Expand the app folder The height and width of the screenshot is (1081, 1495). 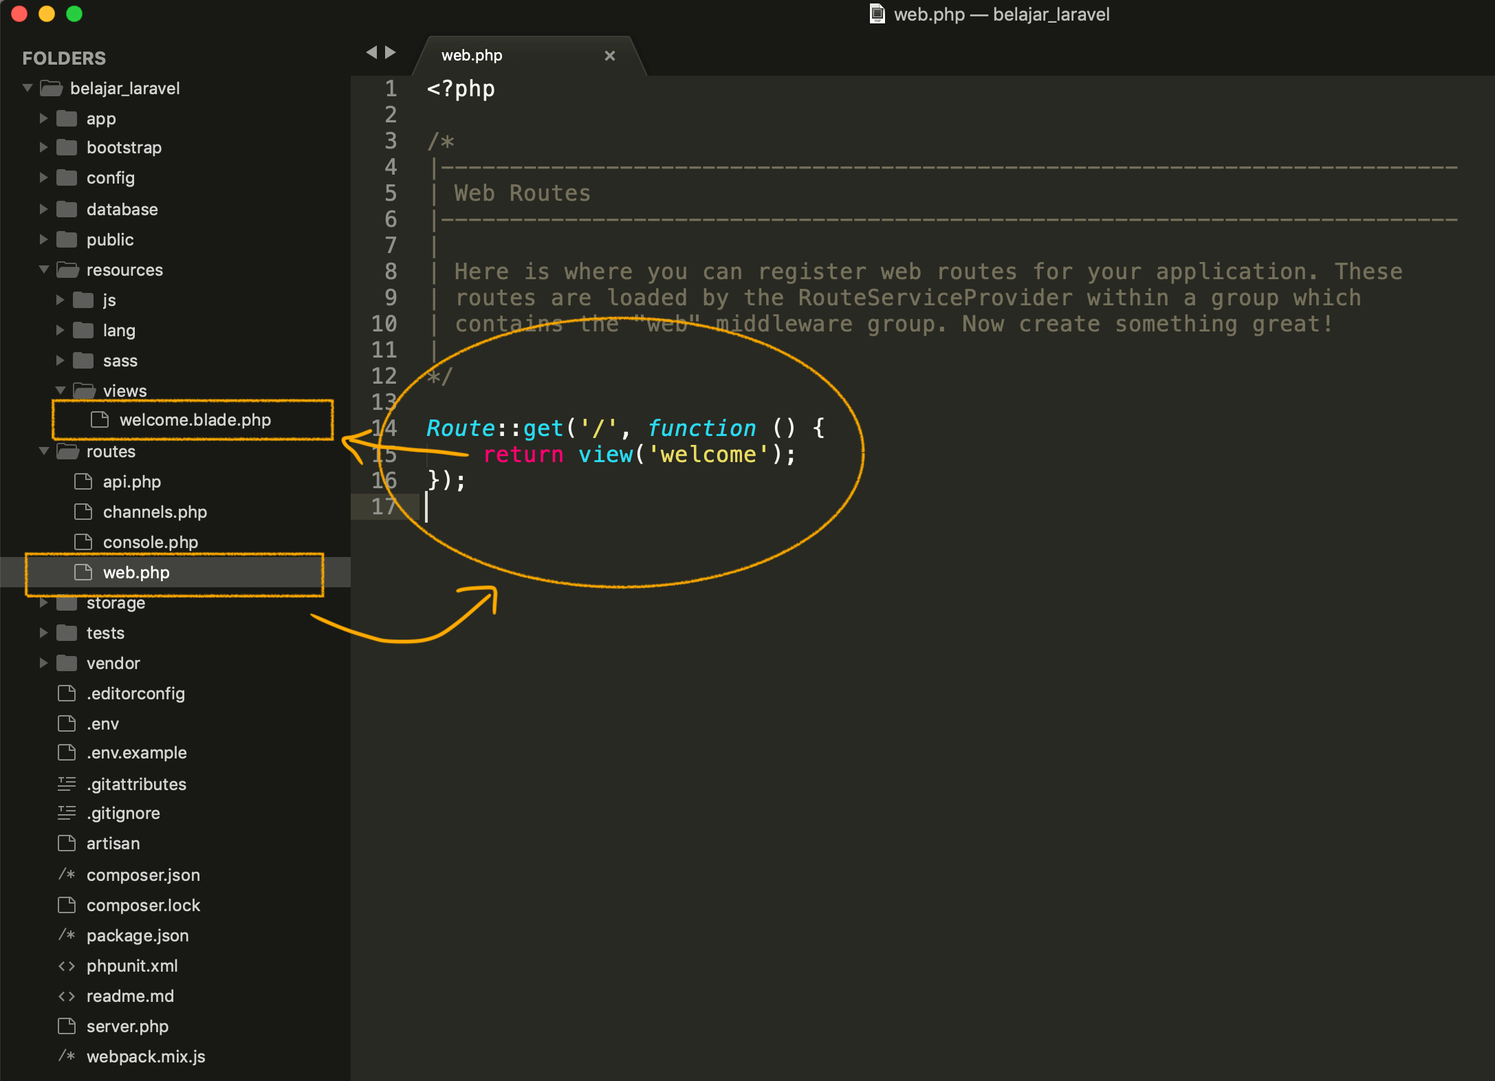tap(43, 118)
